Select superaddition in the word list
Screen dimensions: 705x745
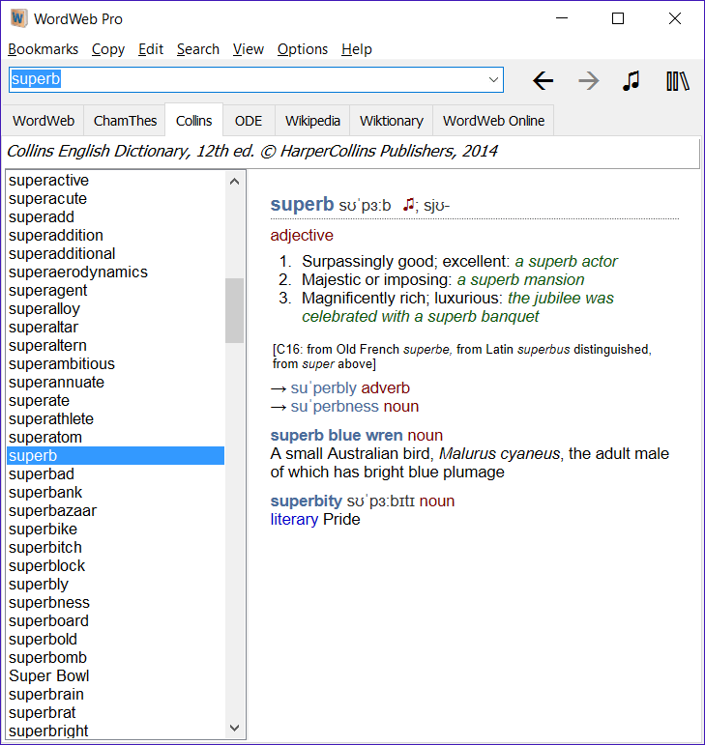tap(115, 235)
